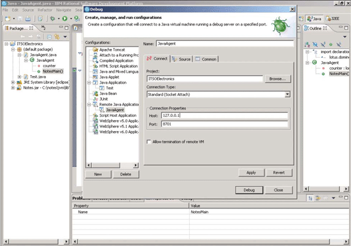Delete the selected configuration

pos(126,174)
